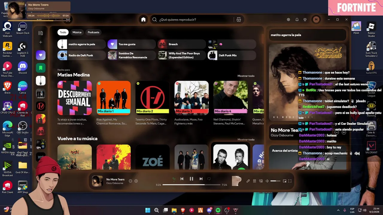
Task: Open the ZOÉ album card
Action: point(153,157)
